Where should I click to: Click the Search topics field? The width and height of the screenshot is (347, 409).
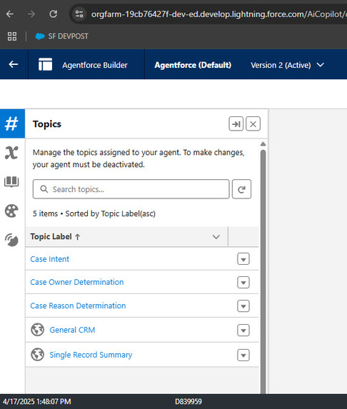[131, 189]
